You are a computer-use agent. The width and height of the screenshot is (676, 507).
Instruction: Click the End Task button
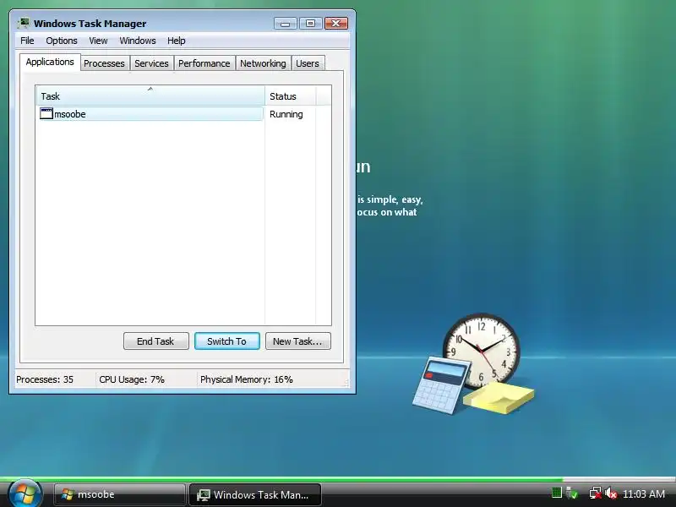[156, 341]
